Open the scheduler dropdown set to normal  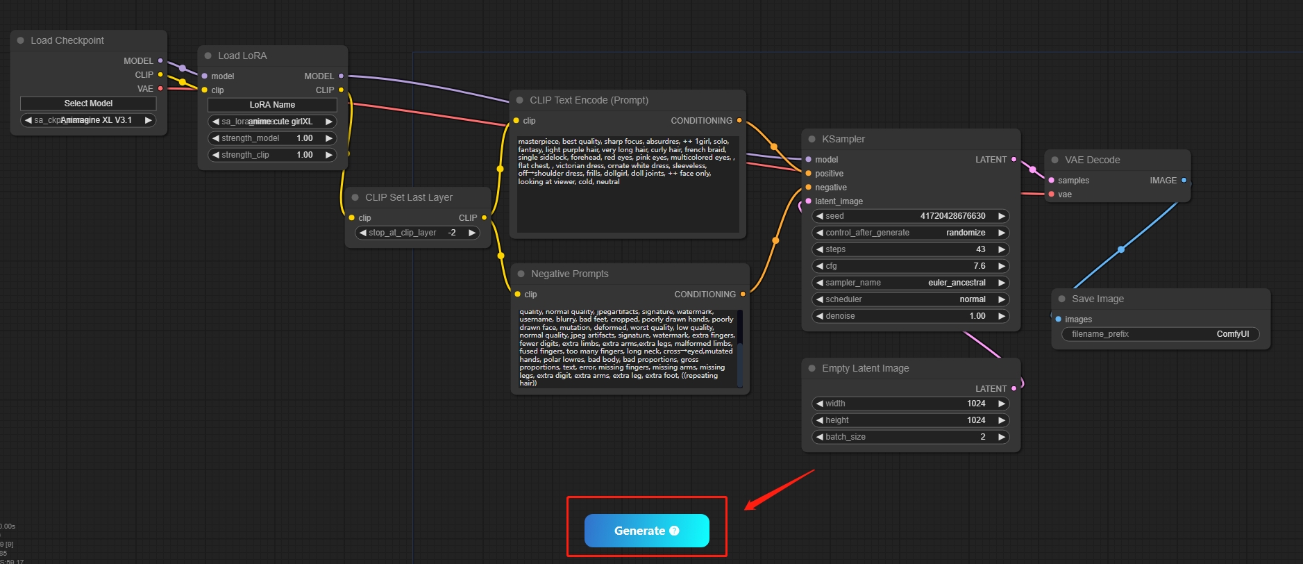click(x=910, y=299)
